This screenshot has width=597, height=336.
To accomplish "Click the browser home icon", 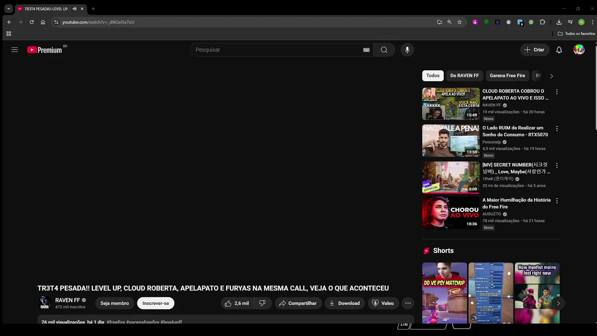I will pos(43,22).
